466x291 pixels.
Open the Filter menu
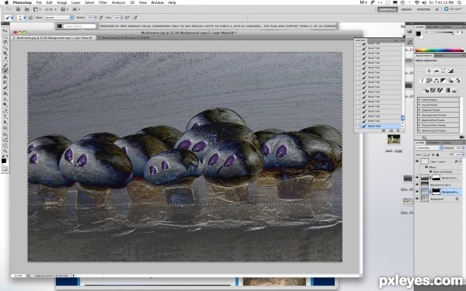point(103,2)
